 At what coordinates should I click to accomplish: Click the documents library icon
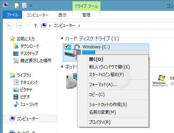(16, 82)
